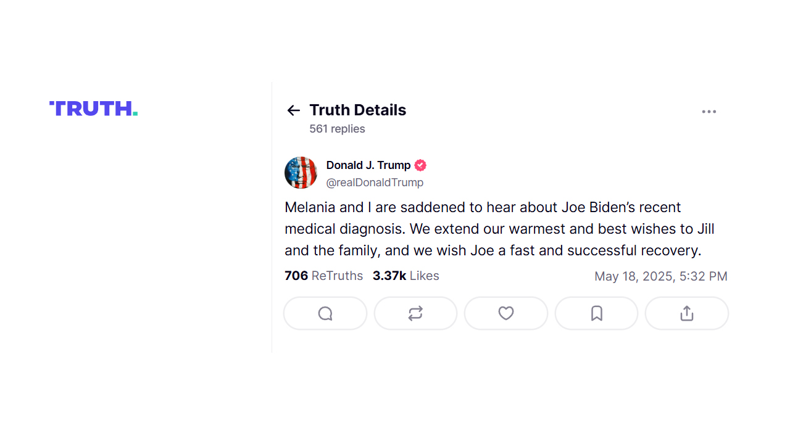Reply using the speech bubble button
790x444 pixels.
pyautogui.click(x=325, y=313)
